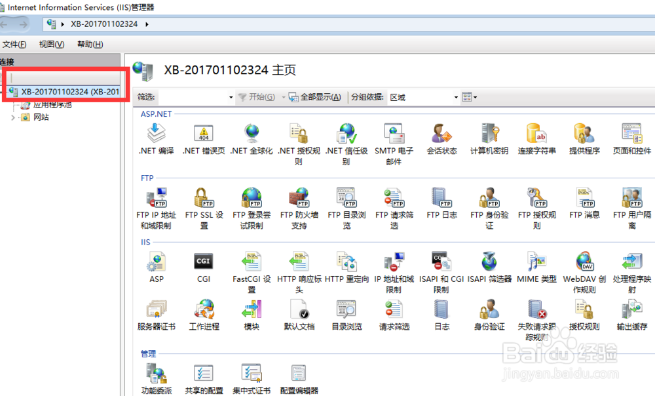Expand the 网站 tree node
The width and height of the screenshot is (655, 396).
pyautogui.click(x=13, y=117)
